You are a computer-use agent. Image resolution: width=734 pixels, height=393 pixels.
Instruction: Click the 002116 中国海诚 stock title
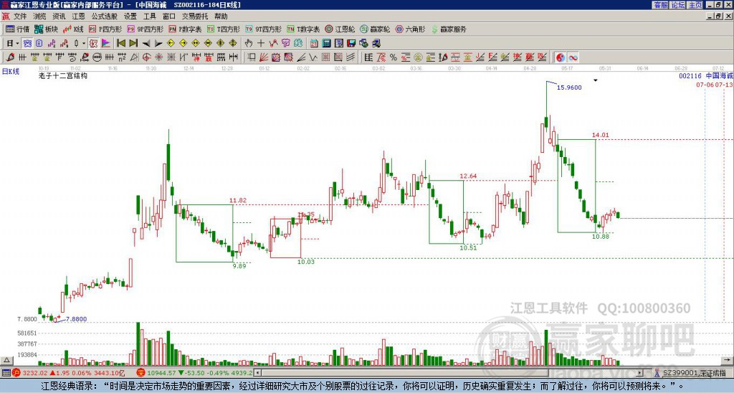pyautogui.click(x=705, y=76)
